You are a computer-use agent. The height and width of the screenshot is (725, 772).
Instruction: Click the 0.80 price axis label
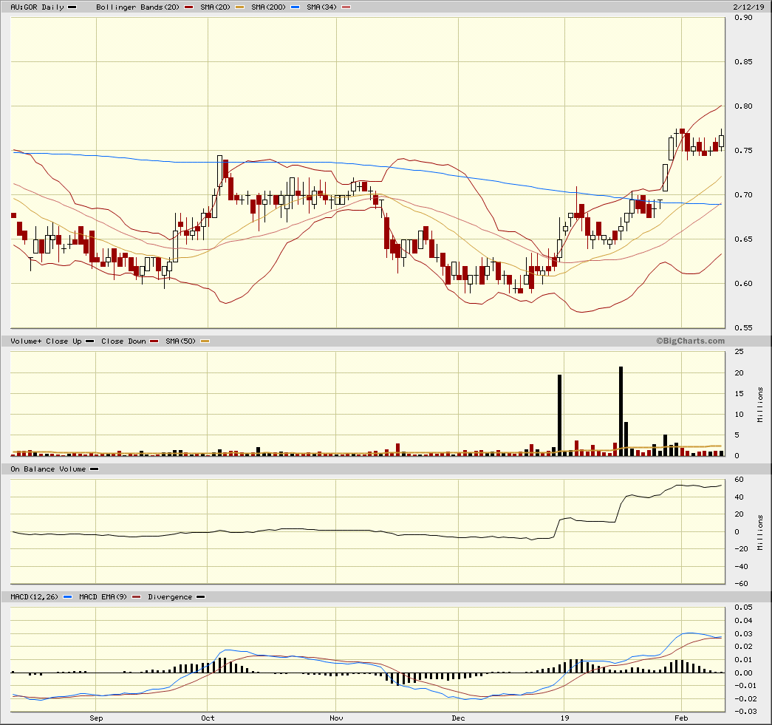point(743,106)
